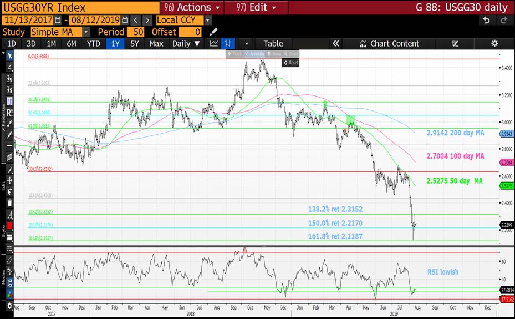Toggle the RGB color mode
This screenshot has width=515, height=319.
[10, 293]
